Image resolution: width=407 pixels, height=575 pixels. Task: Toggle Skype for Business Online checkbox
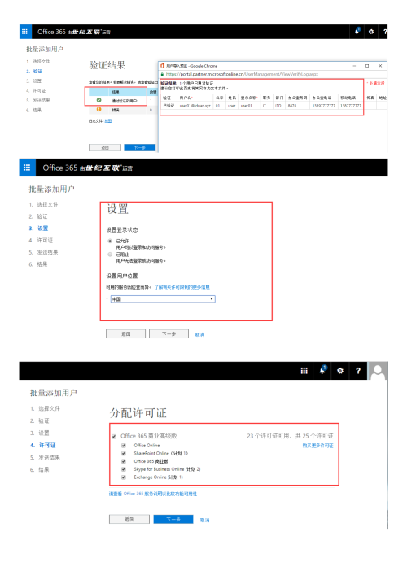point(124,469)
